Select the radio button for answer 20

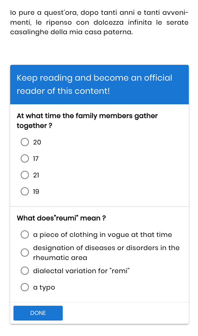click(x=25, y=142)
